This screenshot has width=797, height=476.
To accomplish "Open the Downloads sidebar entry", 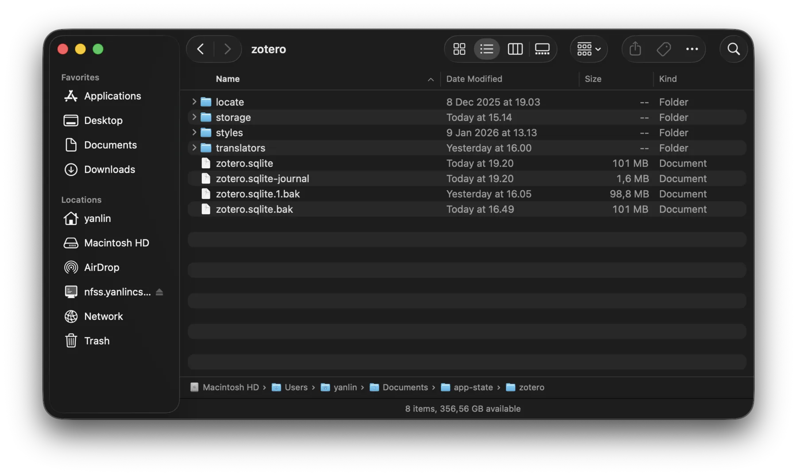I will click(109, 169).
